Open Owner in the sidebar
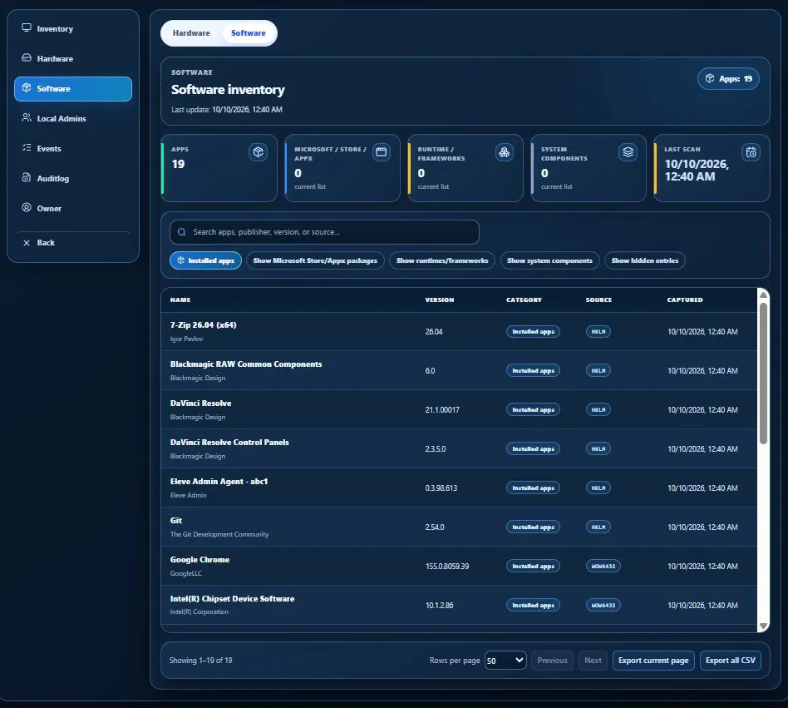This screenshot has width=788, height=708. pos(73,208)
